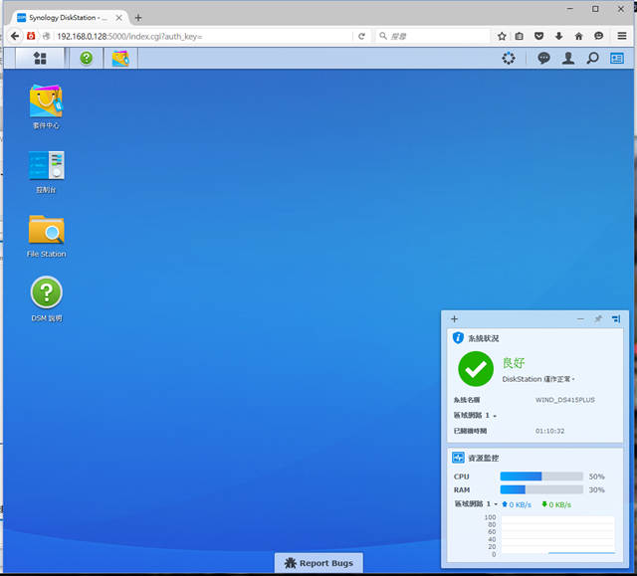This screenshot has width=637, height=576.
Task: Launch the Control Panel desktop icon (控制台)
Action: (x=46, y=172)
